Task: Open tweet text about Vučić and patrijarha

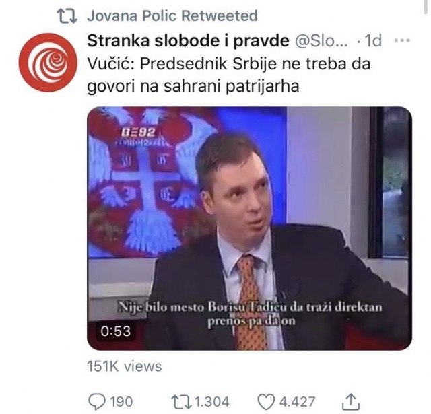Action: pos(229,75)
